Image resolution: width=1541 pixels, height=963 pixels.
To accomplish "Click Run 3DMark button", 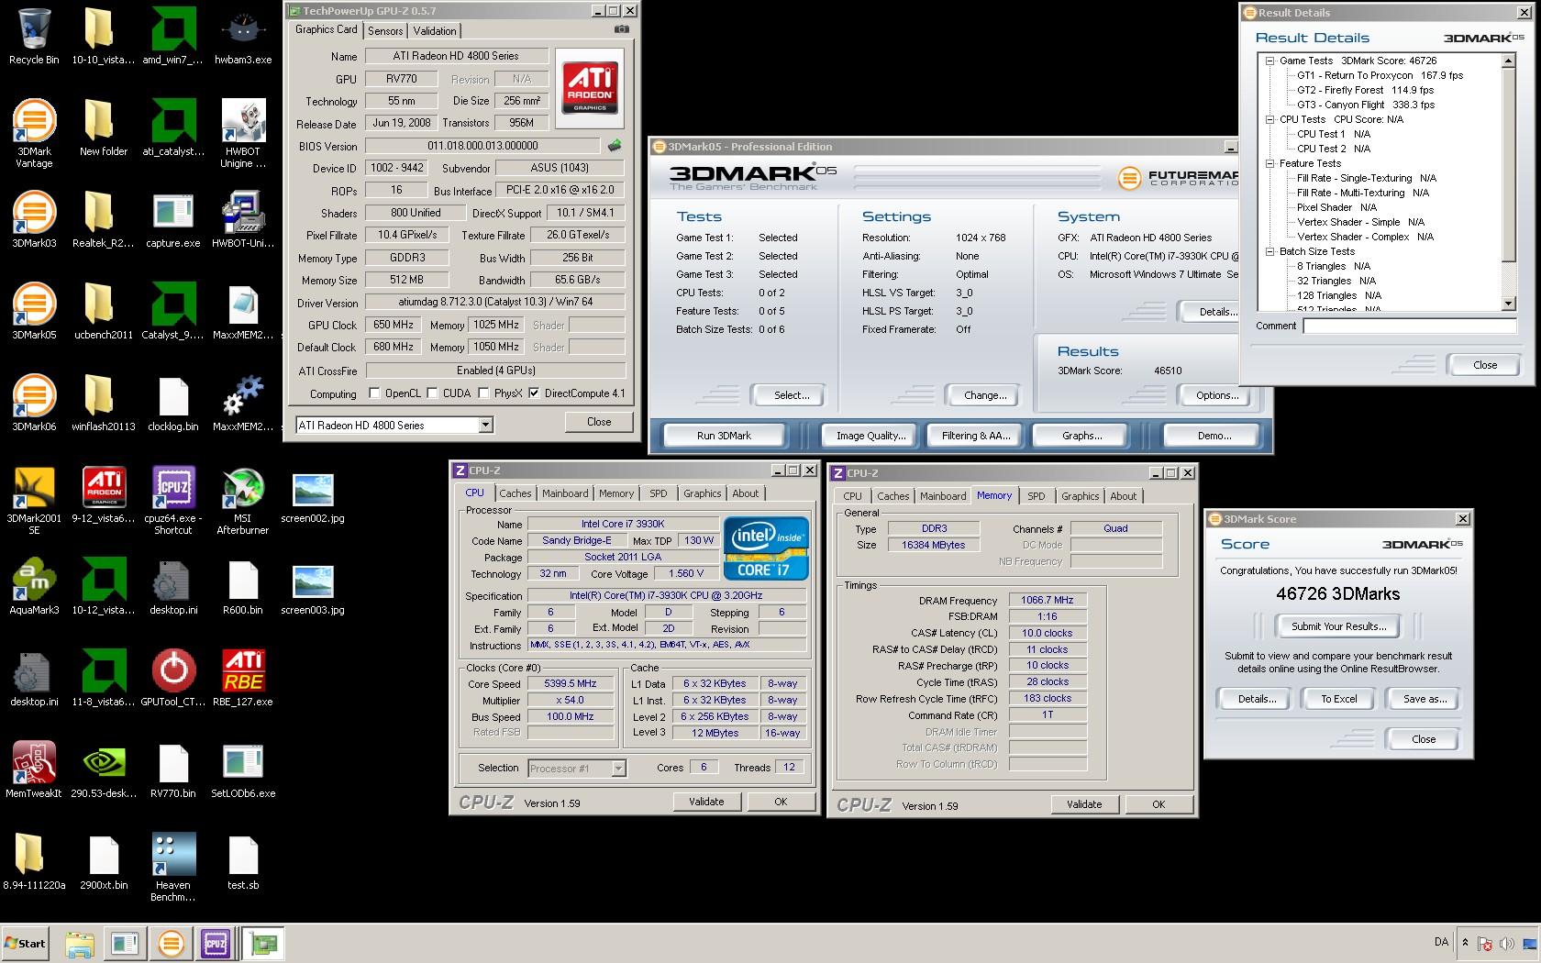I will 724,436.
